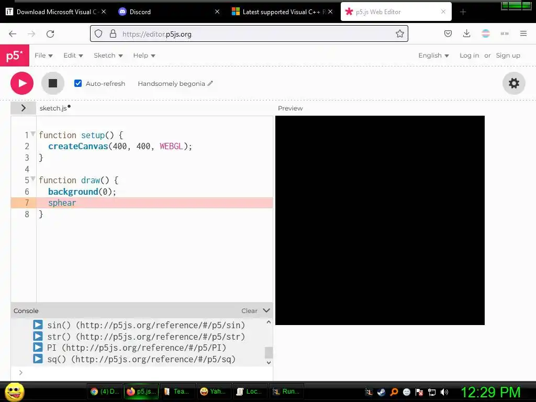Screen dimensions: 536x402
Task: Open the Chrome taskbar item
Action: point(105,392)
